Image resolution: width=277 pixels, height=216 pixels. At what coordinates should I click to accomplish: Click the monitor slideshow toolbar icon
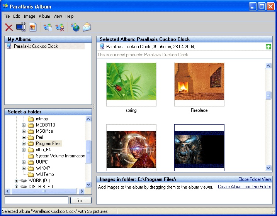[21, 27]
